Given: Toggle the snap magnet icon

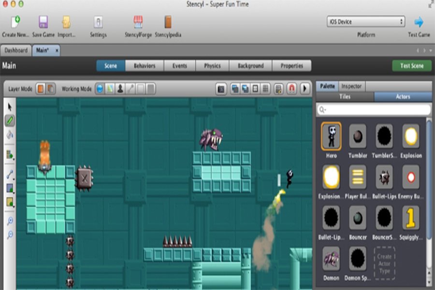Looking at the screenshot, I should pos(291,89).
